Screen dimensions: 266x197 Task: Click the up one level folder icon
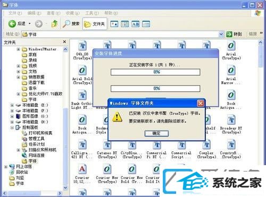54,24
